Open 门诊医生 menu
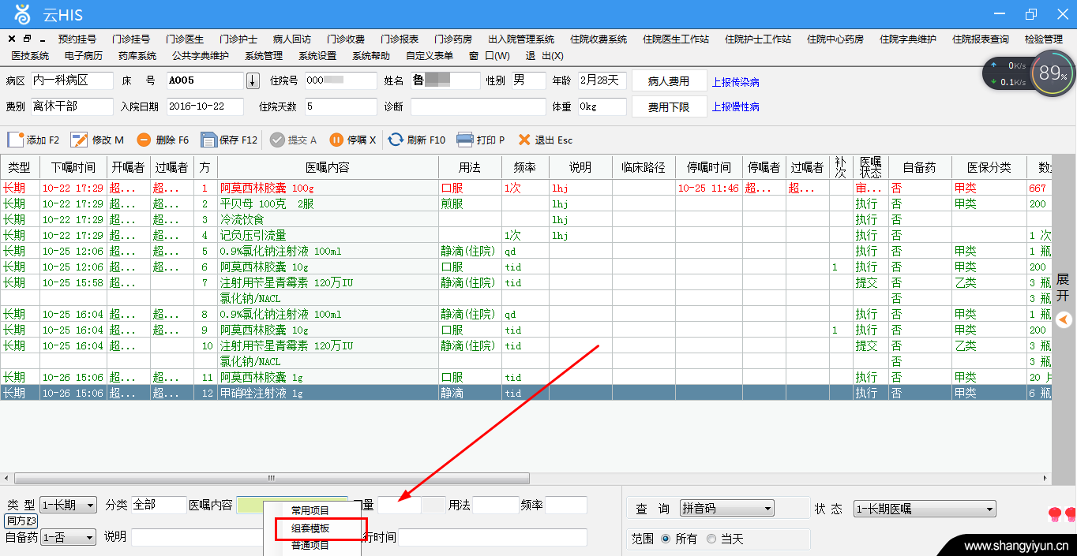Image resolution: width=1077 pixels, height=556 pixels. pos(185,39)
